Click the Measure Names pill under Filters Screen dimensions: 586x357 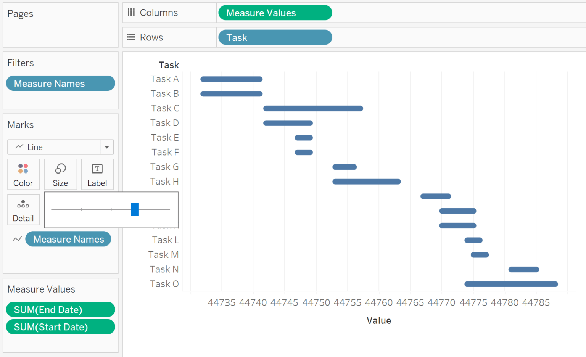point(60,83)
